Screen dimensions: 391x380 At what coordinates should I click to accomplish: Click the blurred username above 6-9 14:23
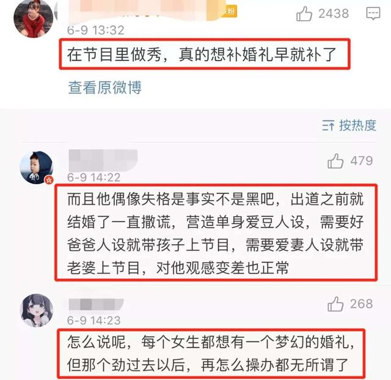point(96,304)
